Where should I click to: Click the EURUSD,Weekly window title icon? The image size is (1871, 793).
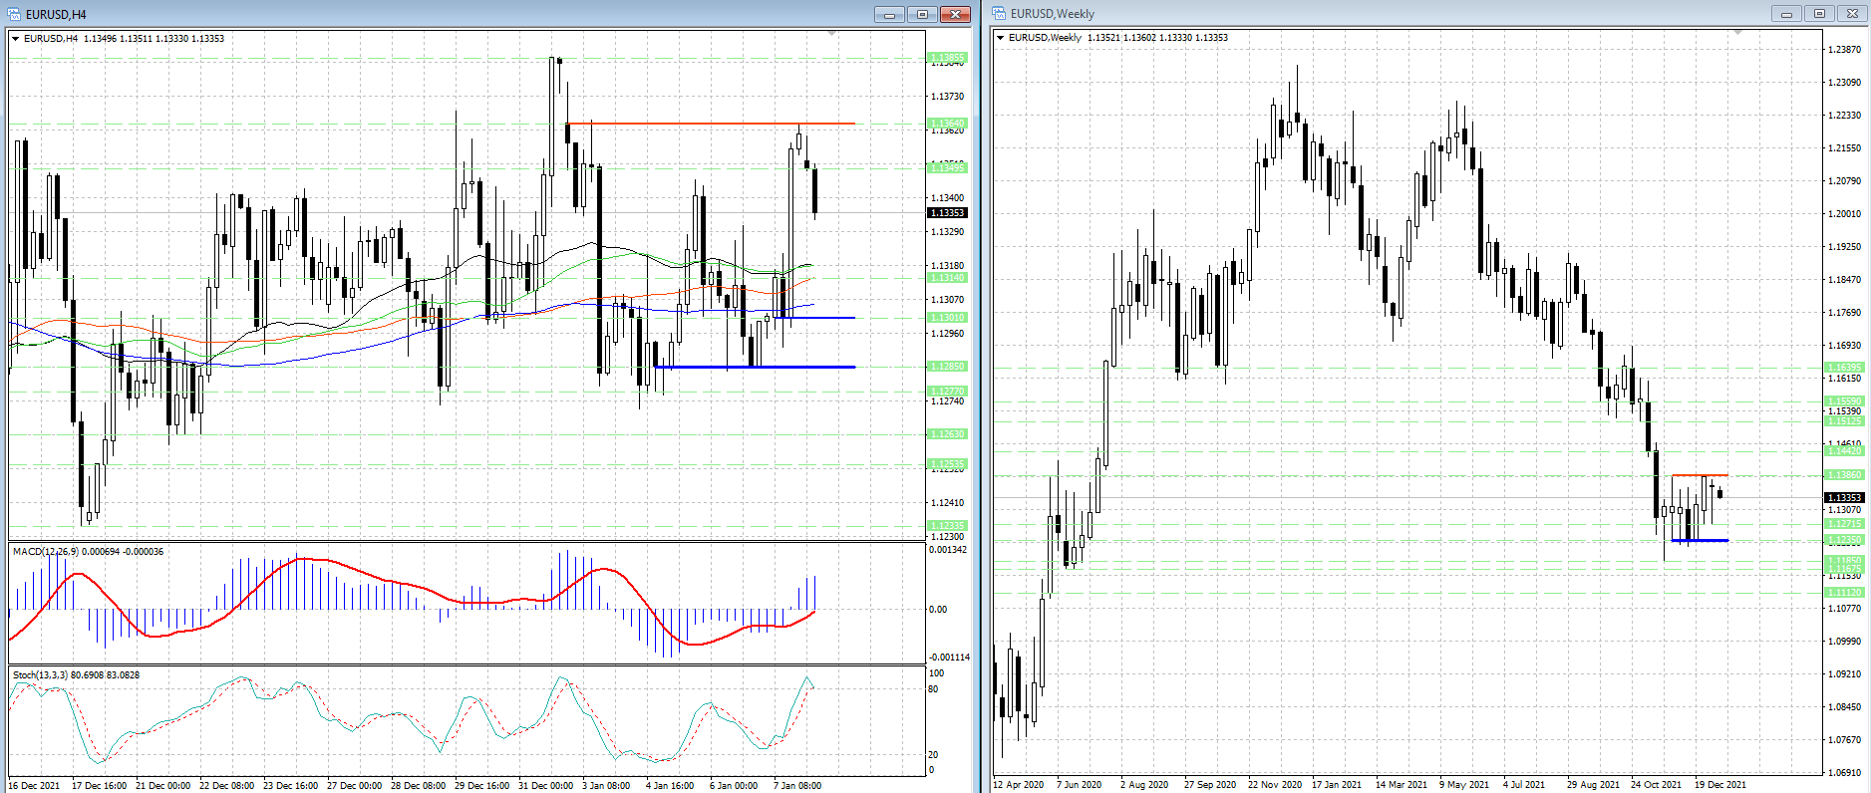[x=999, y=14]
